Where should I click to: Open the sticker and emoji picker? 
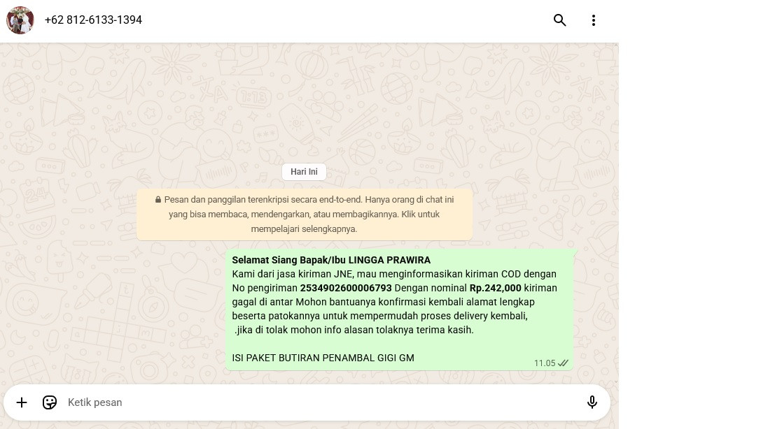point(50,402)
